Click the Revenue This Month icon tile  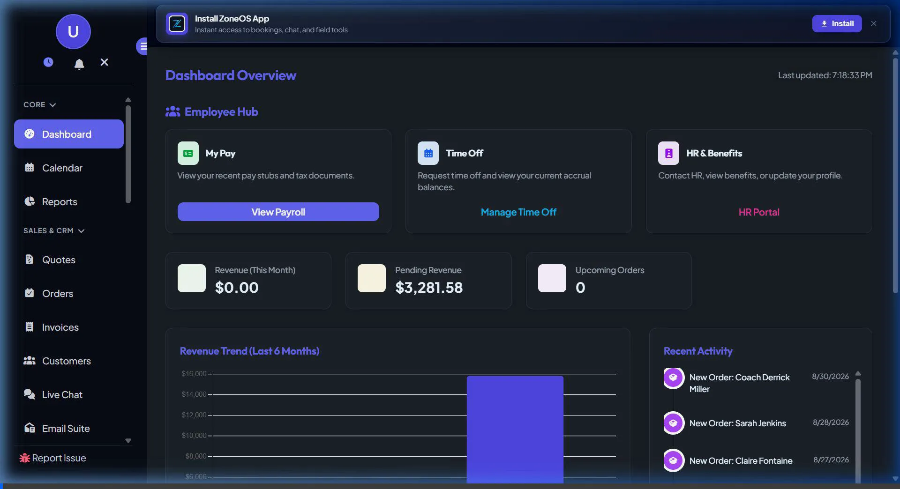pyautogui.click(x=192, y=278)
